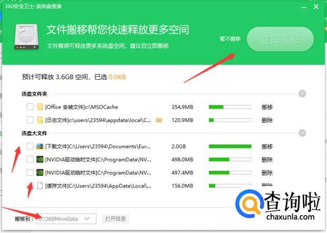Check the NVIDIA 498.0MB file checkbox

click(30, 159)
